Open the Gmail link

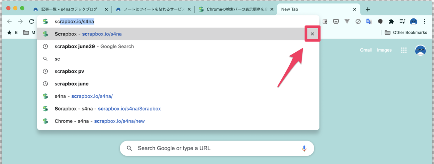click(366, 50)
